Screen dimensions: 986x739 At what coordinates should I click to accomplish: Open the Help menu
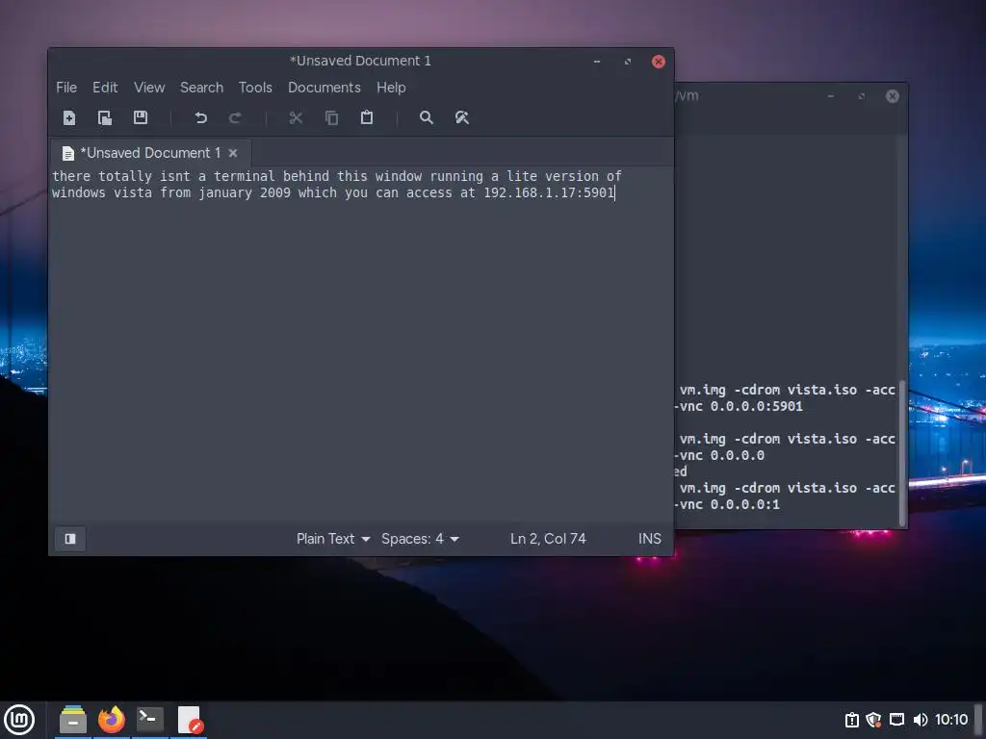[391, 88]
